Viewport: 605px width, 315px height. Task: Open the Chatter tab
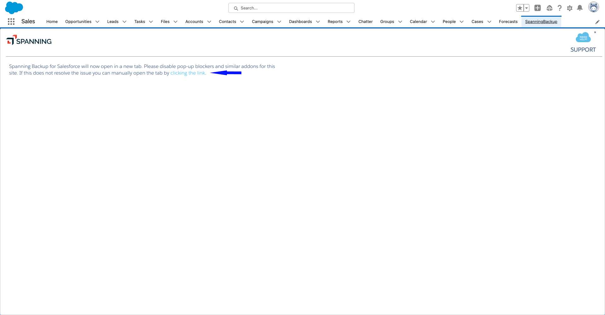pos(366,22)
